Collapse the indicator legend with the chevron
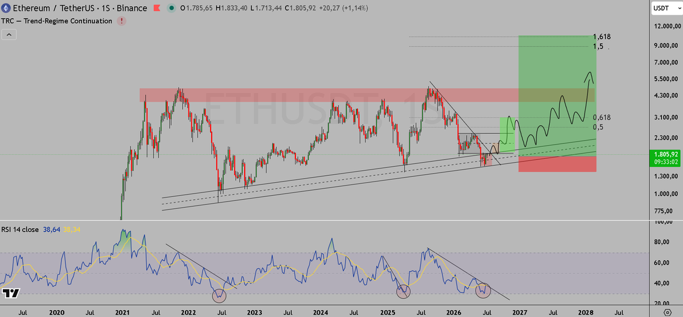This screenshot has height=317, width=683. coord(9,34)
